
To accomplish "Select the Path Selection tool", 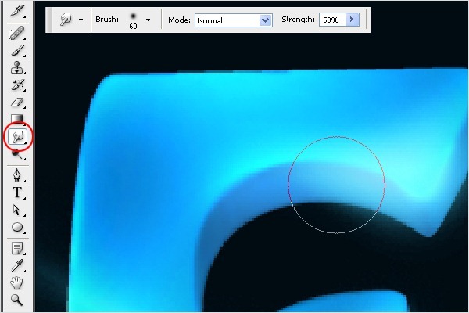I will click(x=17, y=210).
